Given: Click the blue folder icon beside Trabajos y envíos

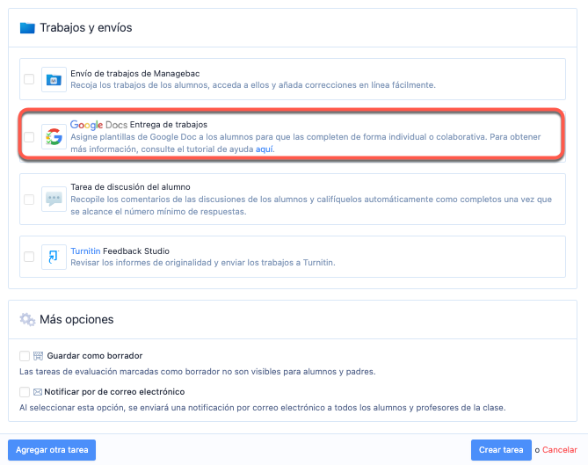Looking at the screenshot, I should (27, 27).
